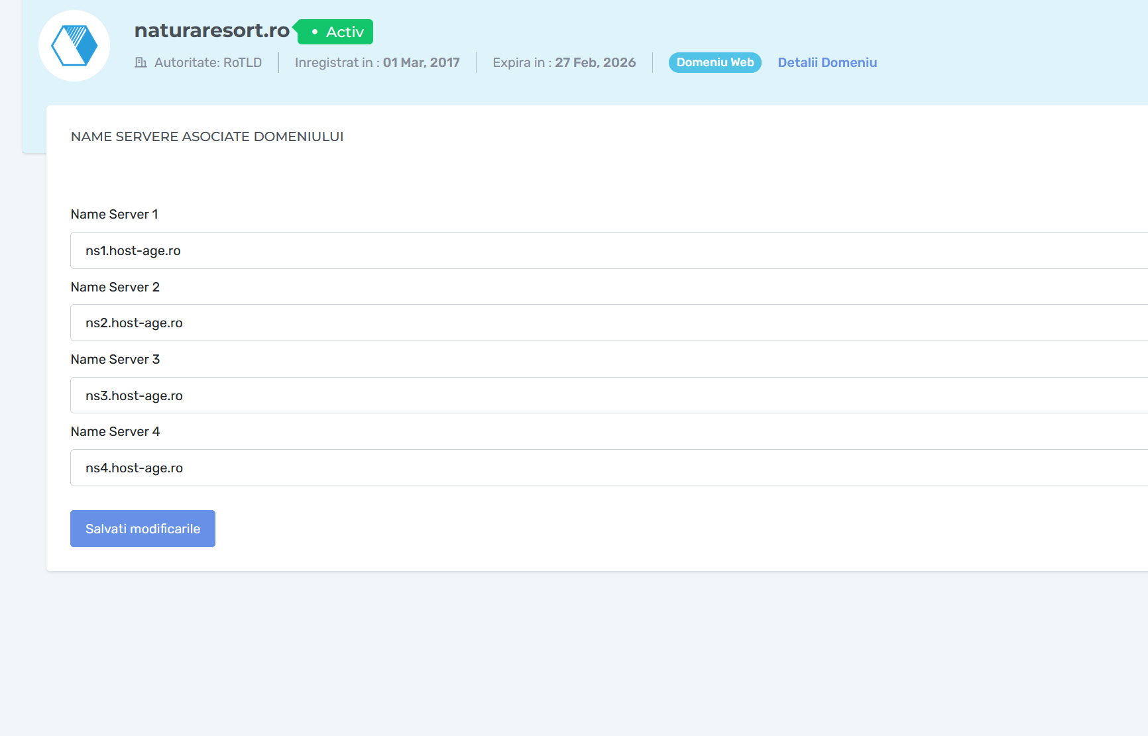Click the white dot inside Activ badge

pos(315,32)
